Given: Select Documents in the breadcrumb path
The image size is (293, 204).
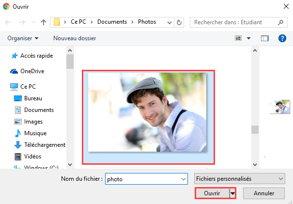Looking at the screenshot, I should 112,22.
